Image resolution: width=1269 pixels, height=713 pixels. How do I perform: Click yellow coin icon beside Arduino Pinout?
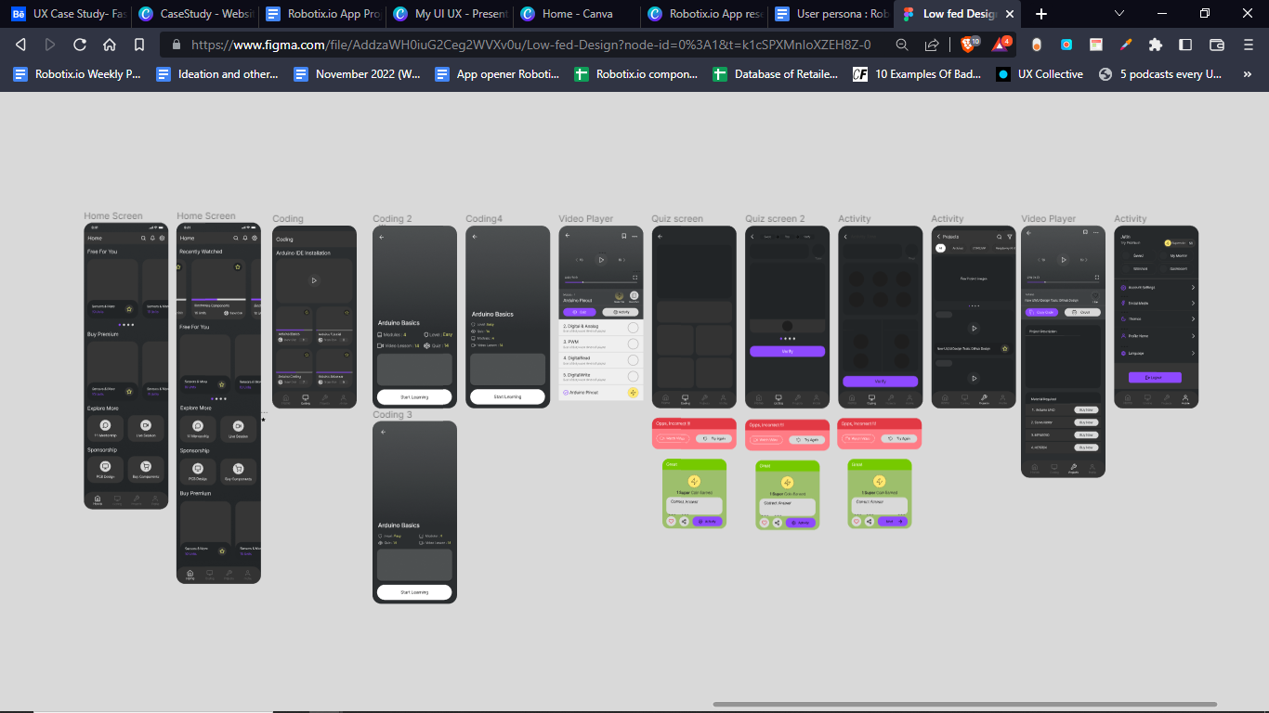click(633, 393)
